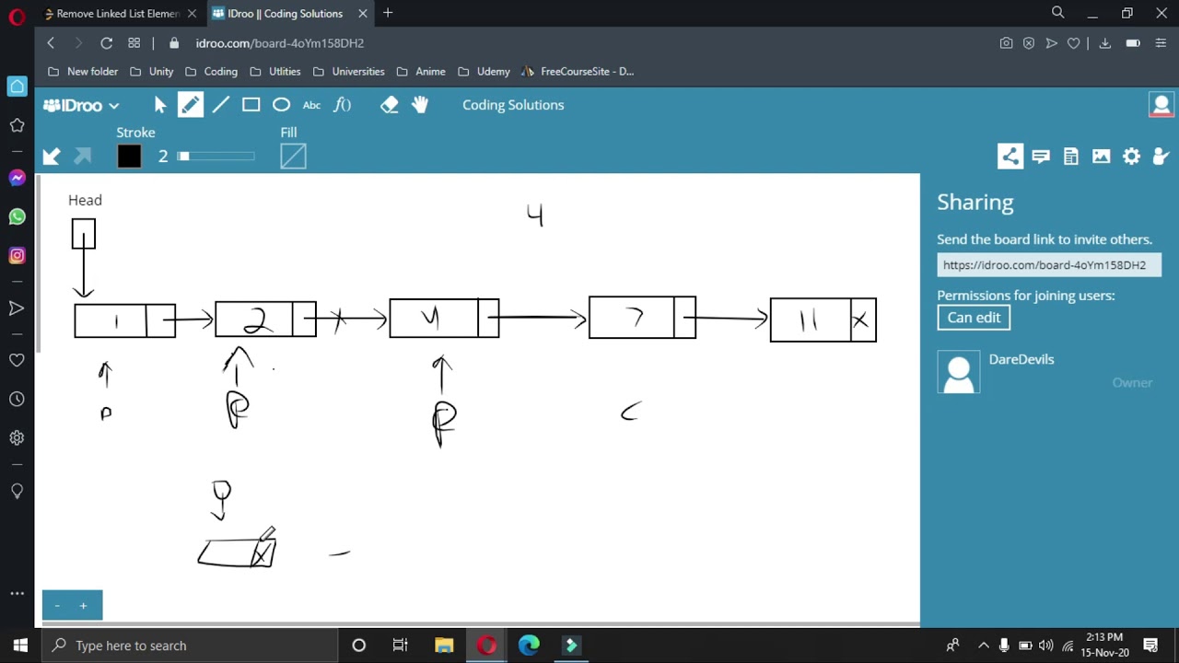
Task: Open the chat messages panel icon
Action: pos(1041,157)
